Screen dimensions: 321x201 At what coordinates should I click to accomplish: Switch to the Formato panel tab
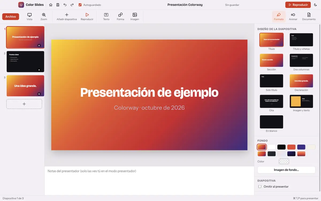[x=279, y=17]
